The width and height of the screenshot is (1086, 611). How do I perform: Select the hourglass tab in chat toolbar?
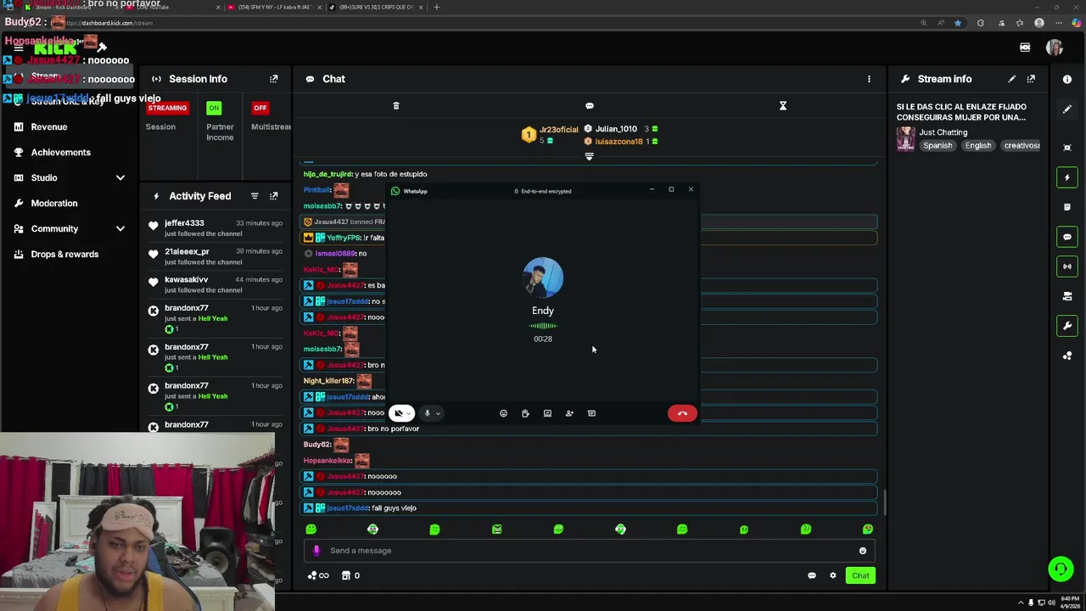(x=783, y=106)
